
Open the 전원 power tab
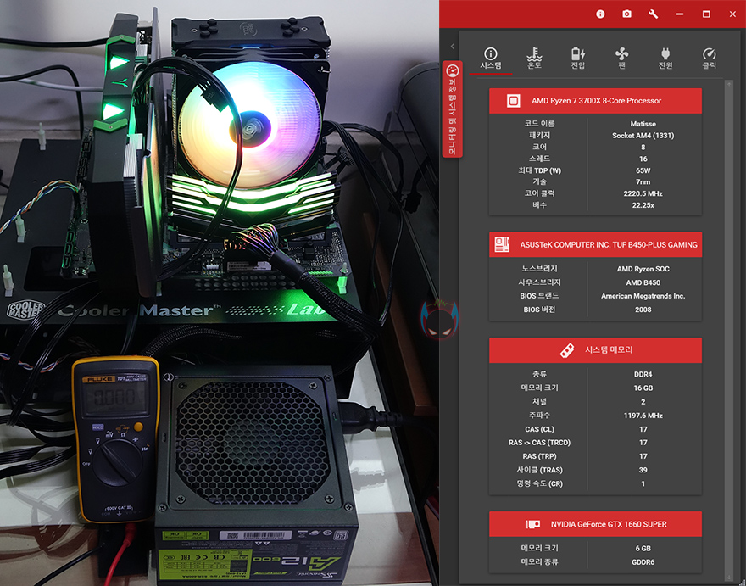coord(665,59)
